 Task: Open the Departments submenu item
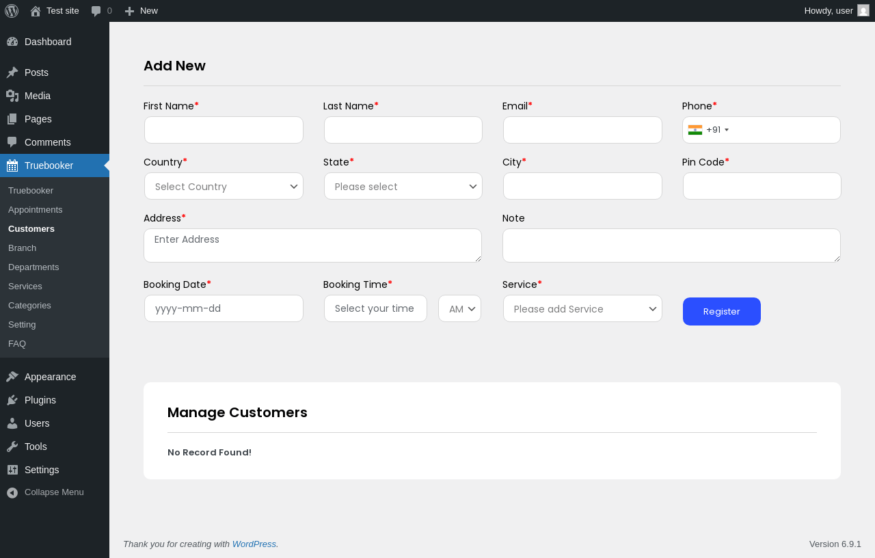[33, 267]
